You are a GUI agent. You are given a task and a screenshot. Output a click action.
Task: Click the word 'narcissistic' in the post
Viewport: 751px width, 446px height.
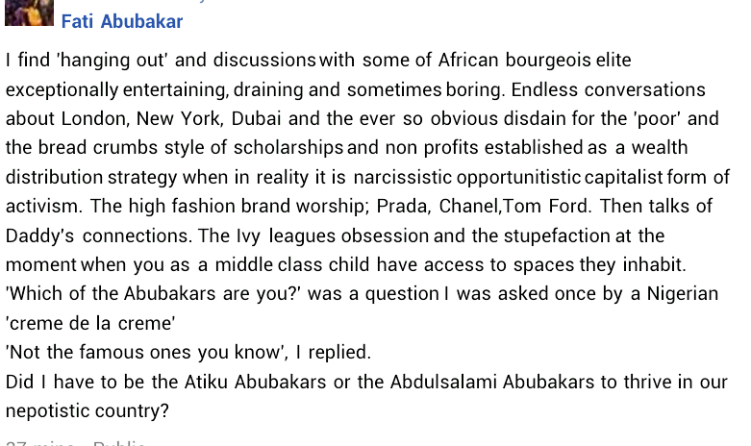tap(402, 177)
